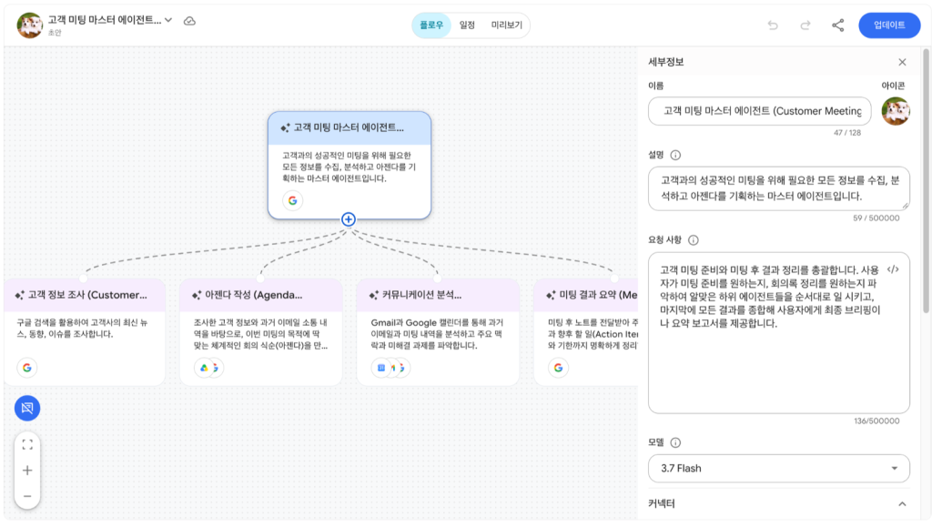The height and width of the screenshot is (527, 932).
Task: Click the 136/500000 character count
Action: pyautogui.click(x=876, y=421)
